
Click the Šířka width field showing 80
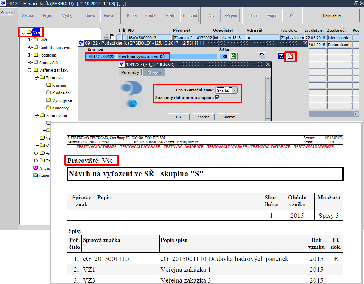[x=225, y=57]
